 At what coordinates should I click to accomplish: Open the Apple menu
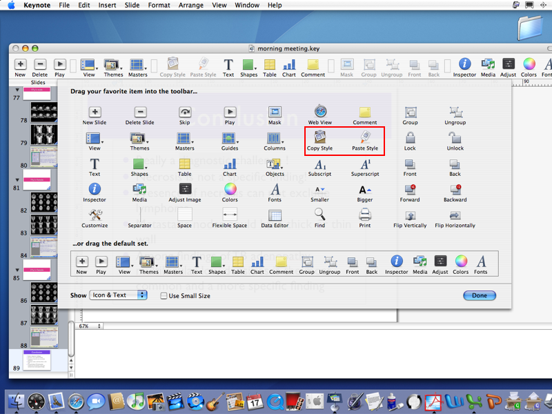pyautogui.click(x=11, y=6)
